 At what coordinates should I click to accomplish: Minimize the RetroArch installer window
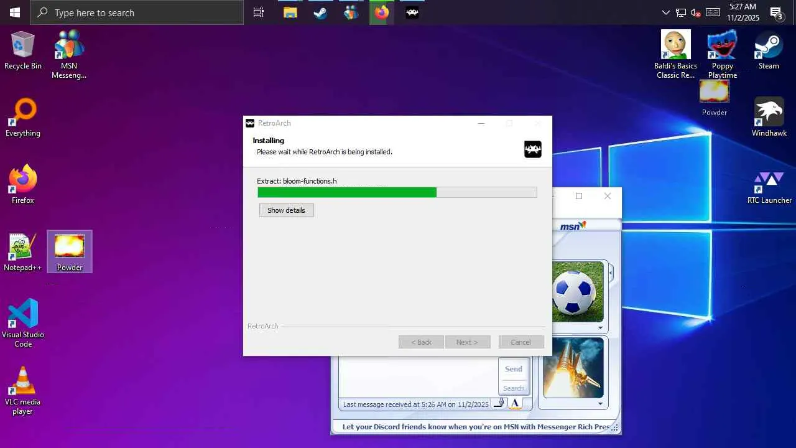(x=481, y=123)
